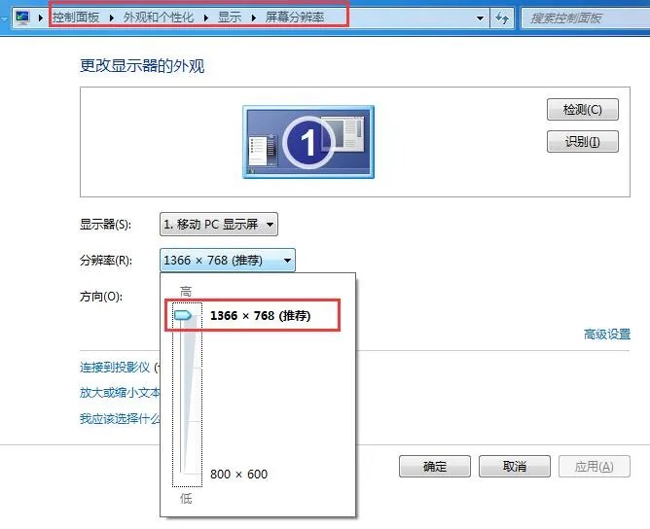Click the 取消 button

click(x=515, y=467)
